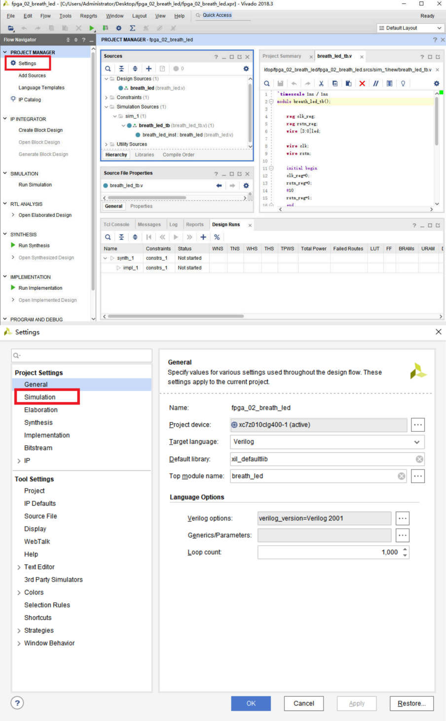Open the Reports menu
The width and height of the screenshot is (446, 721).
point(88,16)
